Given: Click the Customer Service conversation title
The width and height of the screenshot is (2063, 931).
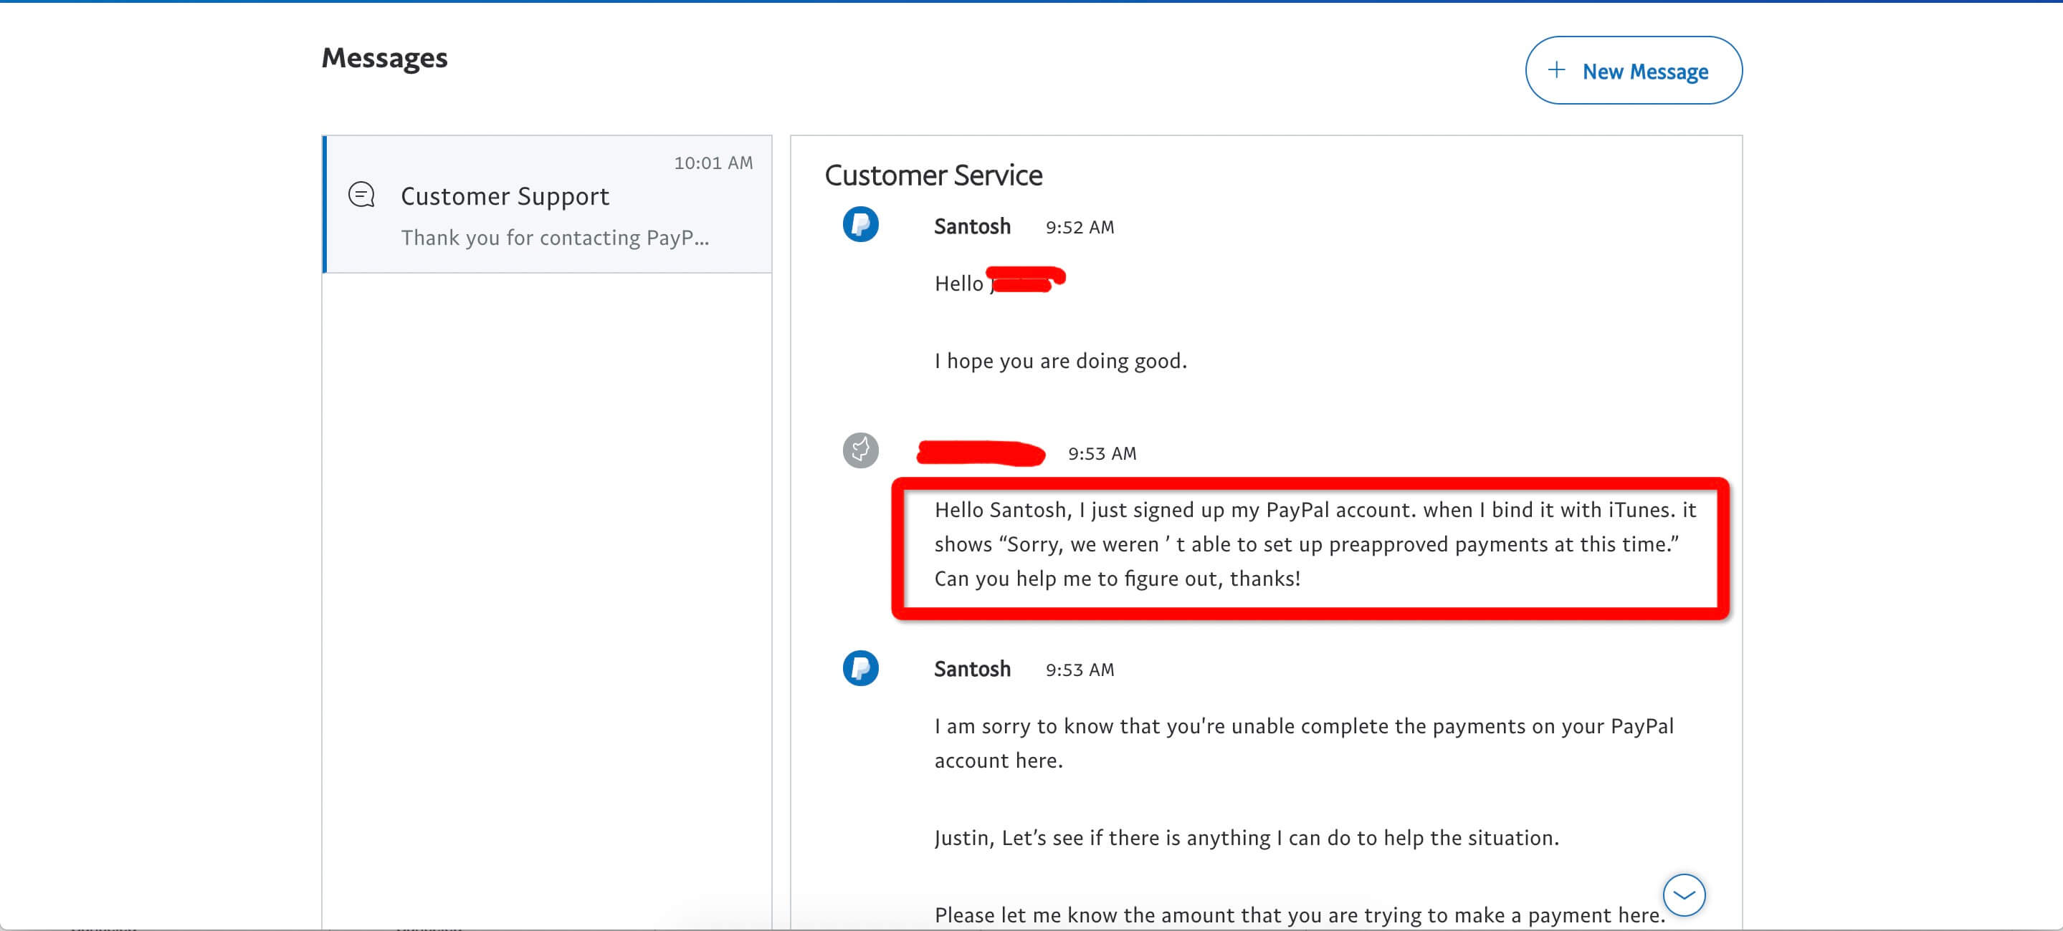Looking at the screenshot, I should (933, 175).
